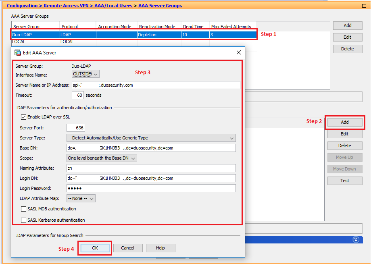Open AAA Server Groups breadcrumb link

click(x=160, y=6)
